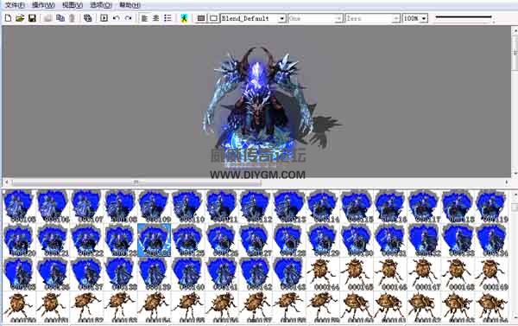This screenshot has width=518, height=326.
Task: Open the 视图(V) menu
Action: point(72,5)
